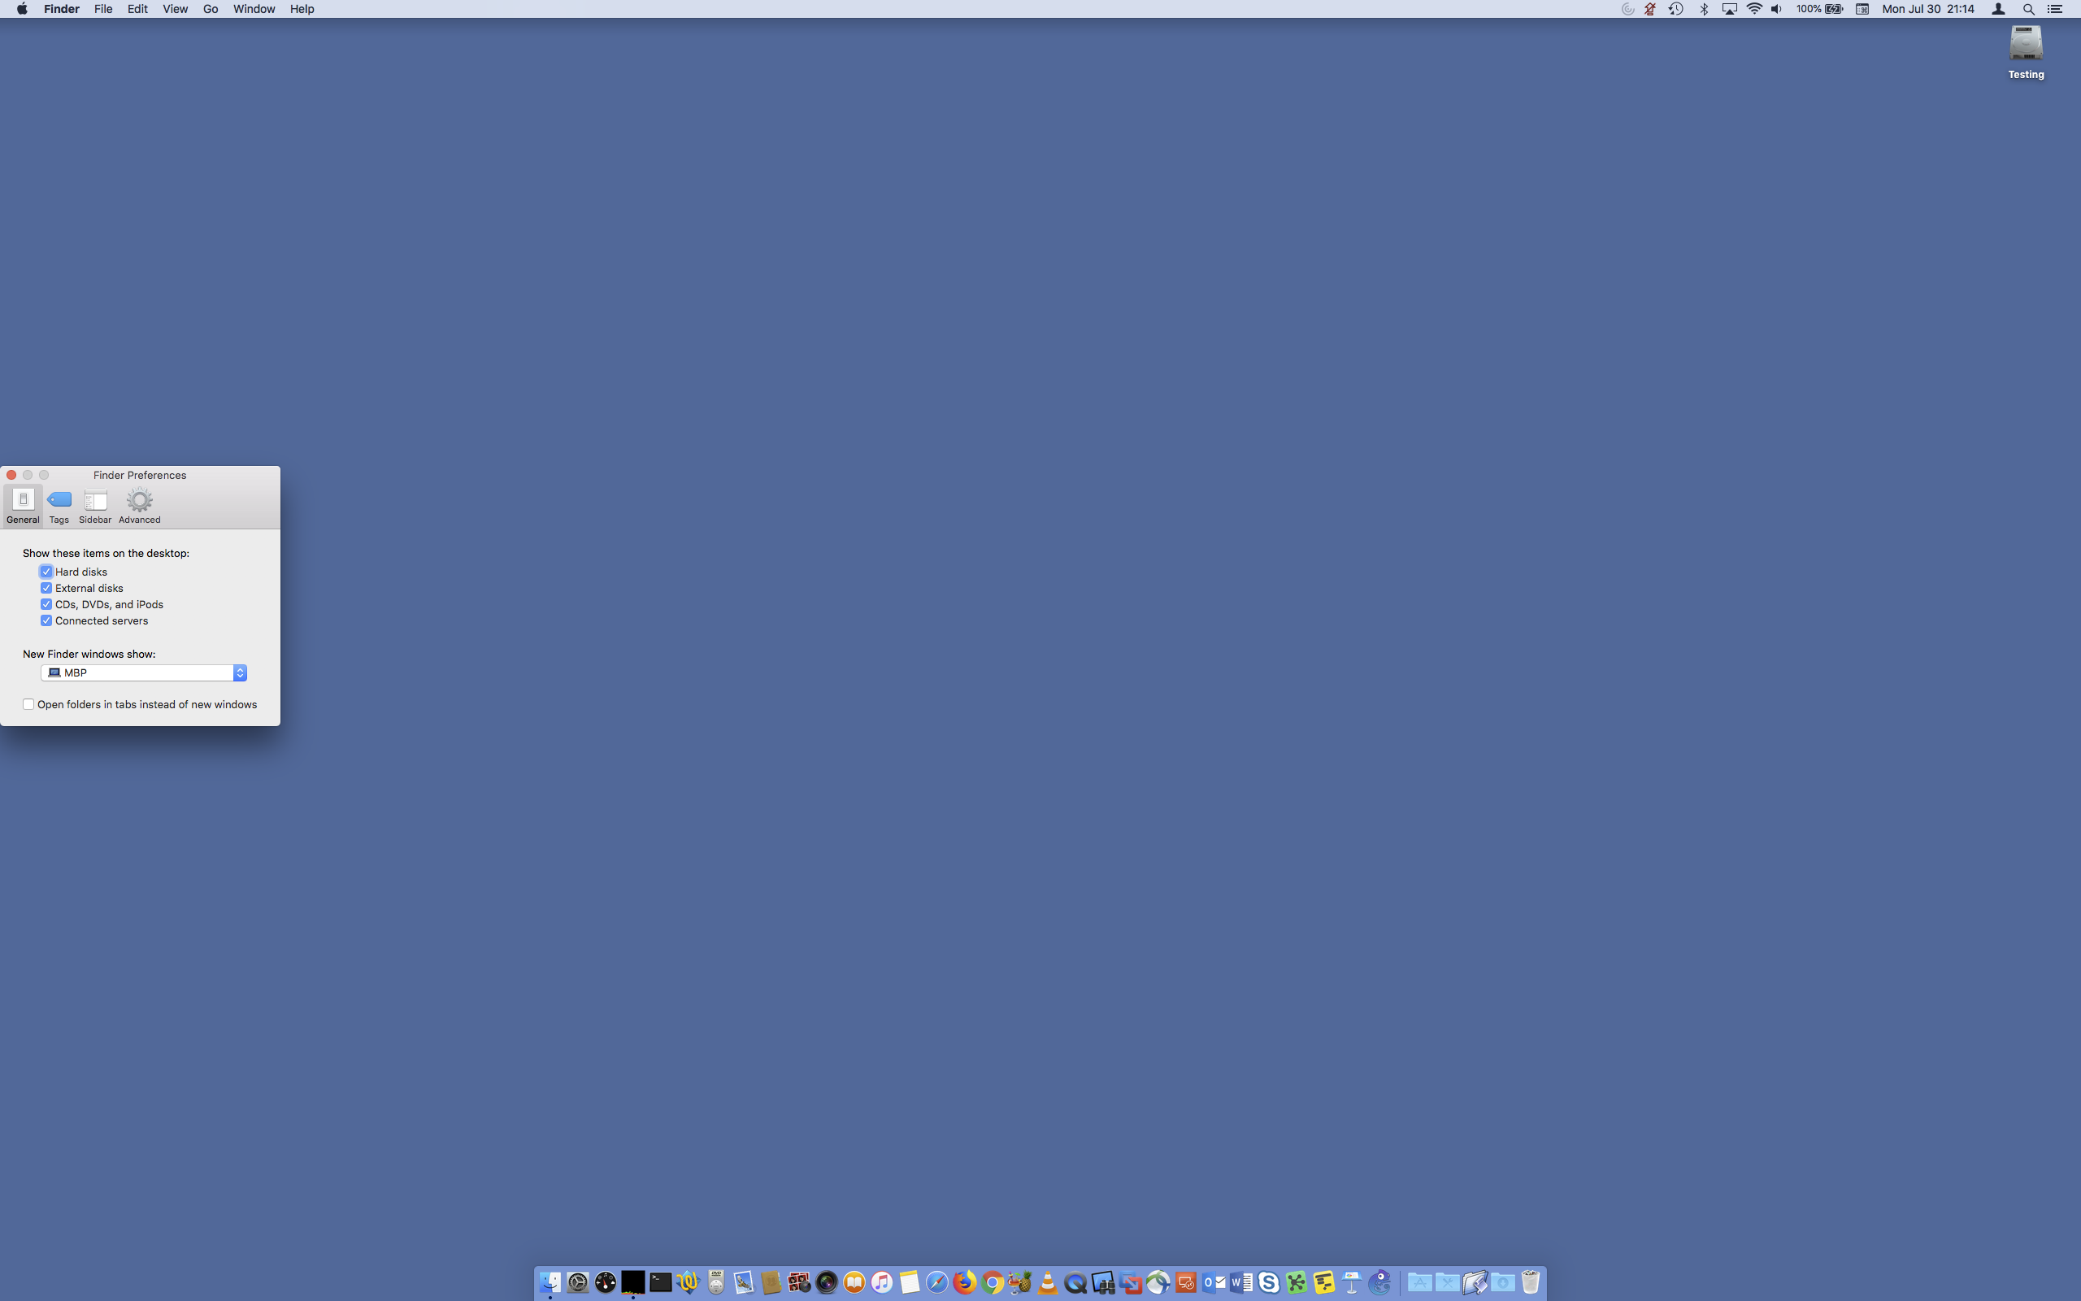This screenshot has height=1301, width=2081.
Task: Open VLC cone icon in Dock
Action: [x=1047, y=1282]
